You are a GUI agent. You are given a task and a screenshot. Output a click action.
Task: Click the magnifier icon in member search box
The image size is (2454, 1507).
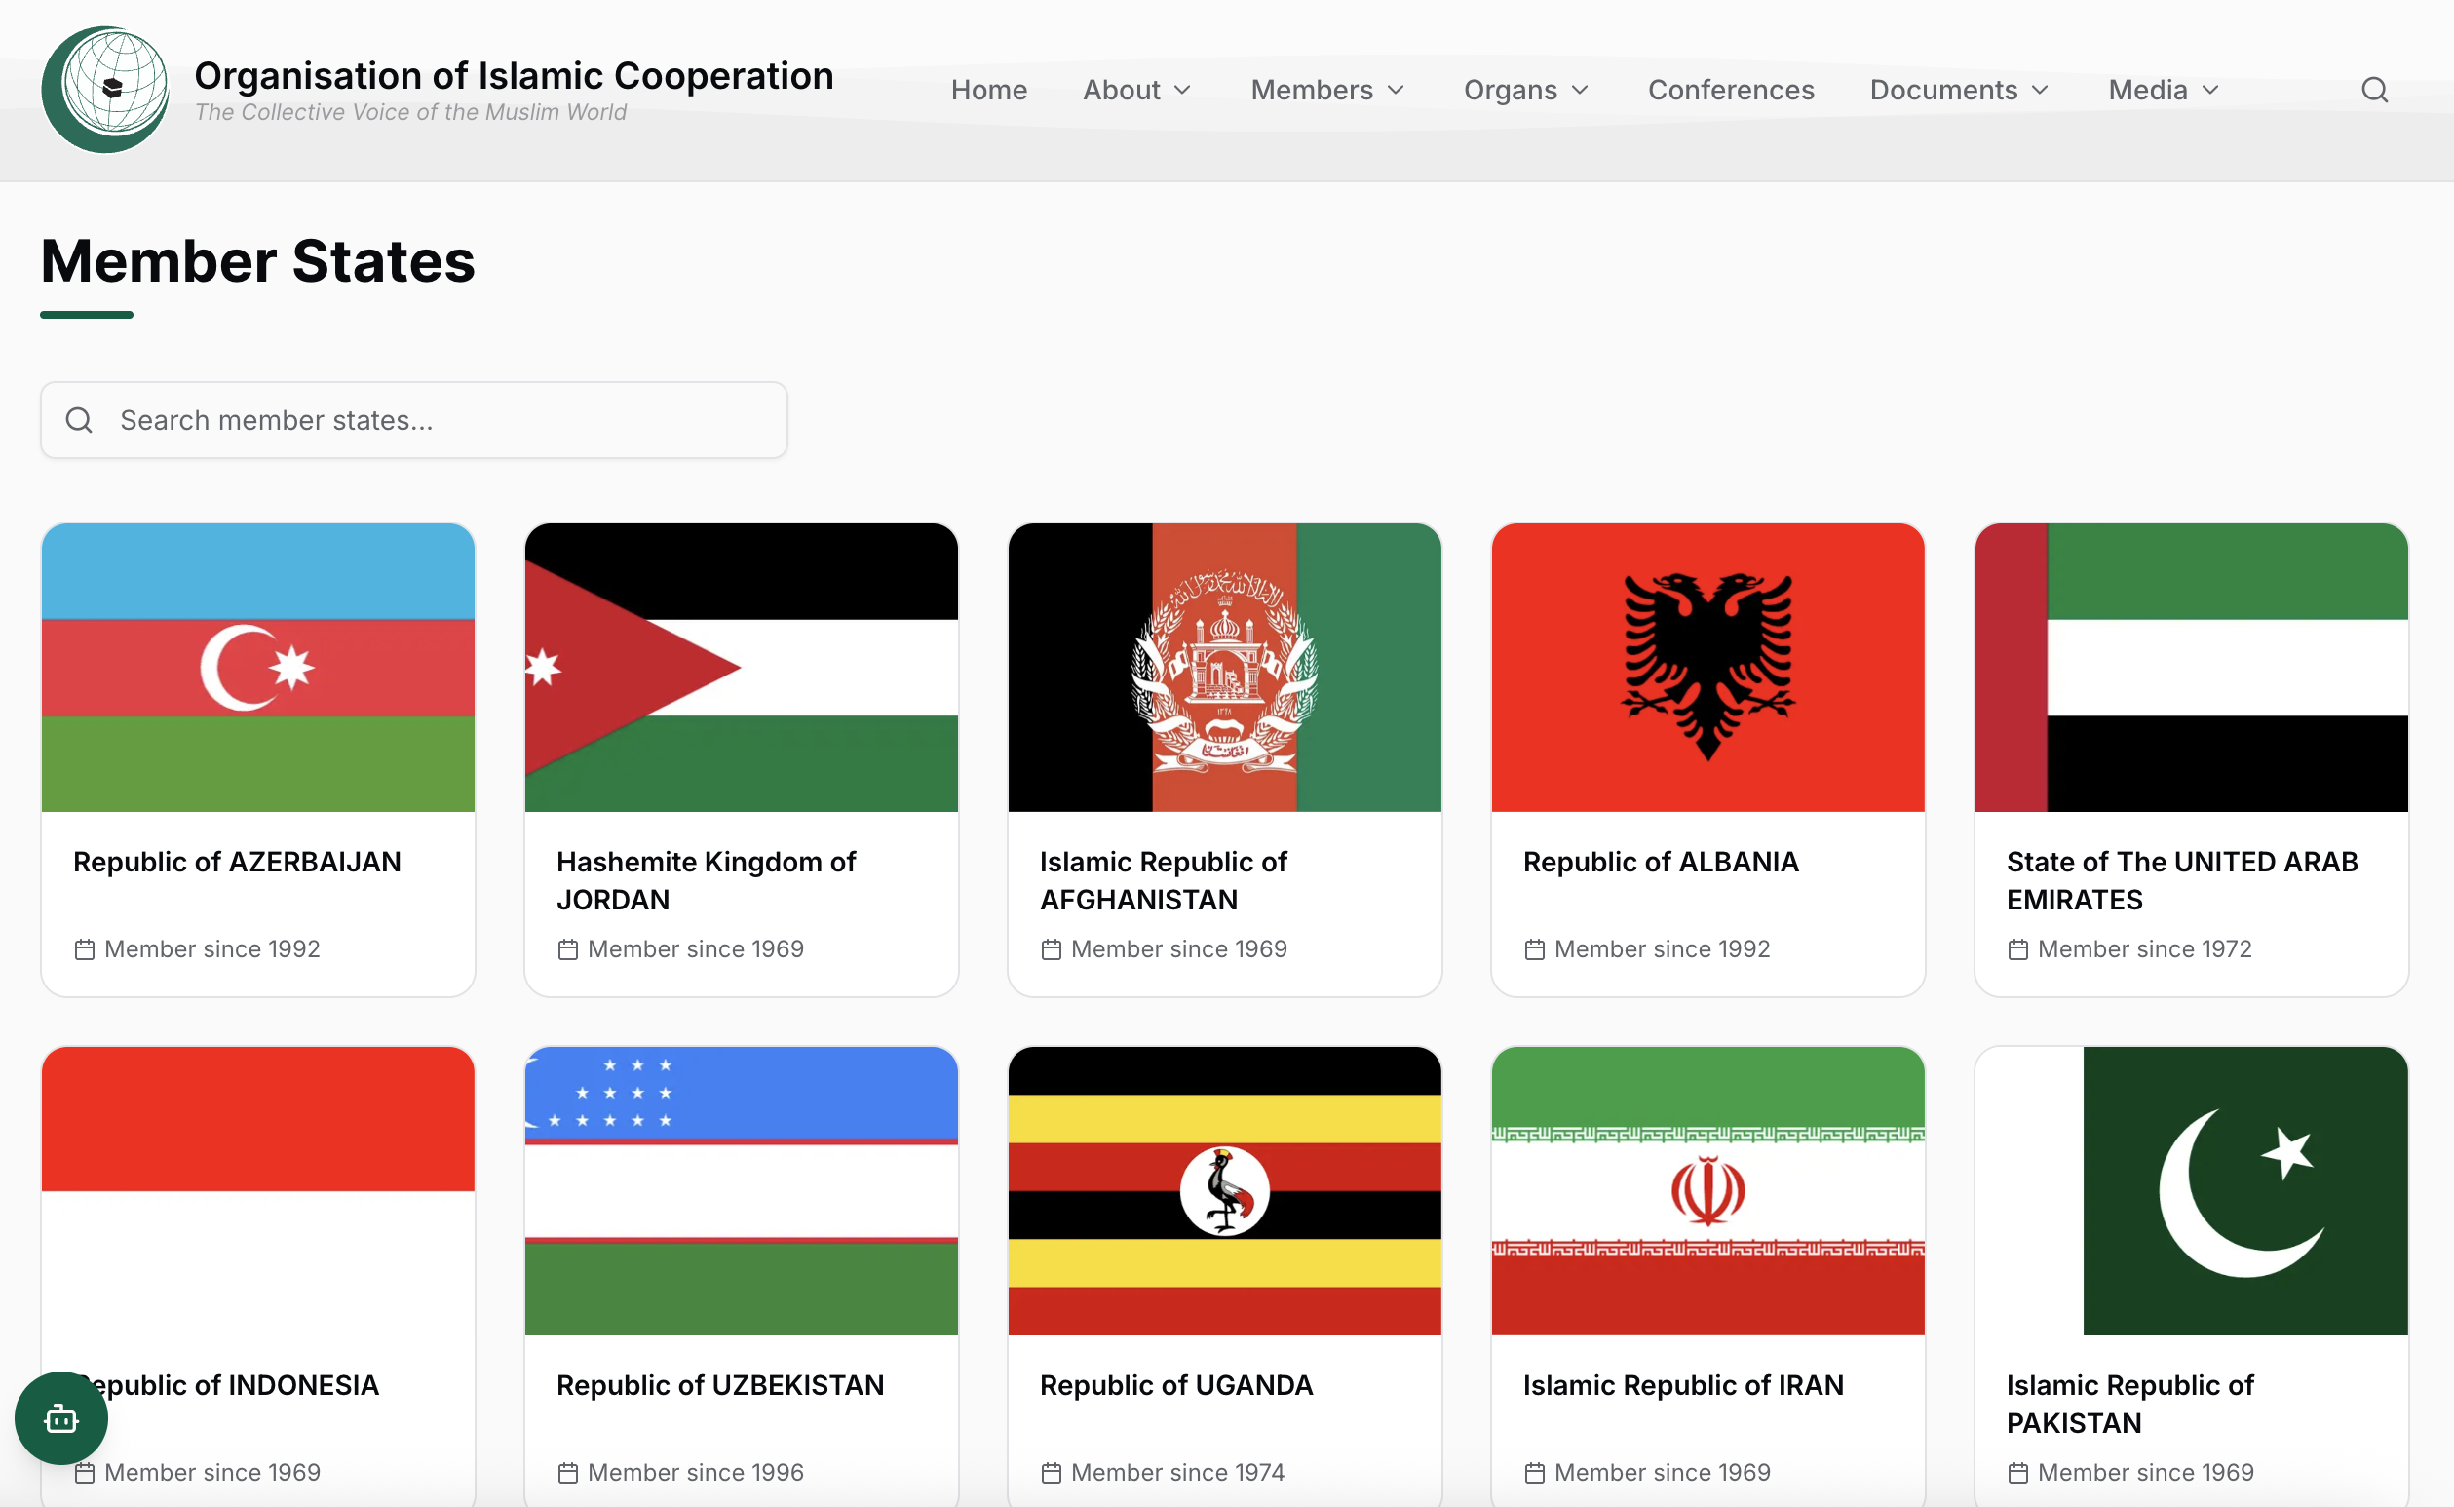(80, 420)
